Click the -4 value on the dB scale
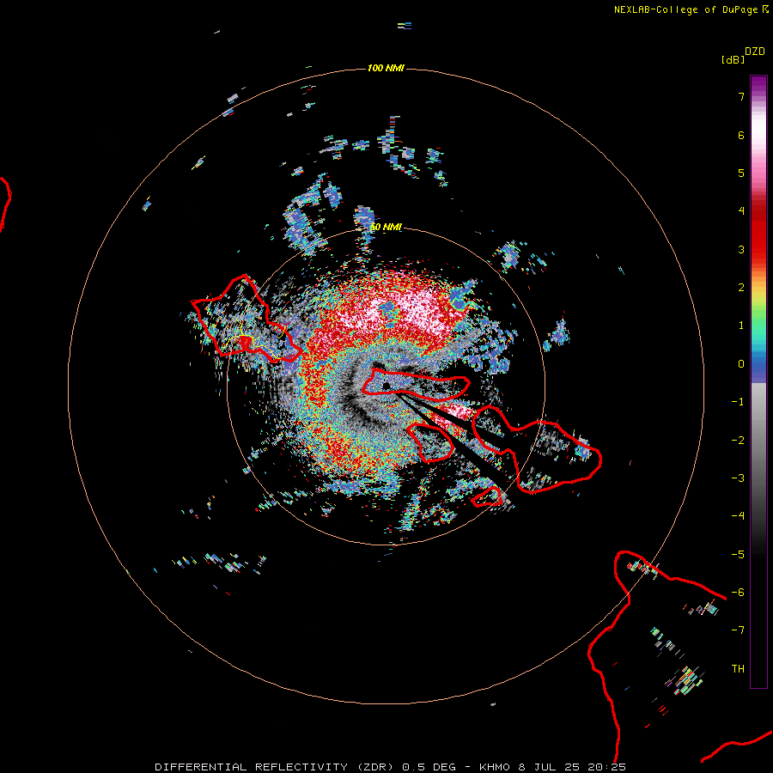Image resolution: width=773 pixels, height=773 pixels. click(738, 516)
